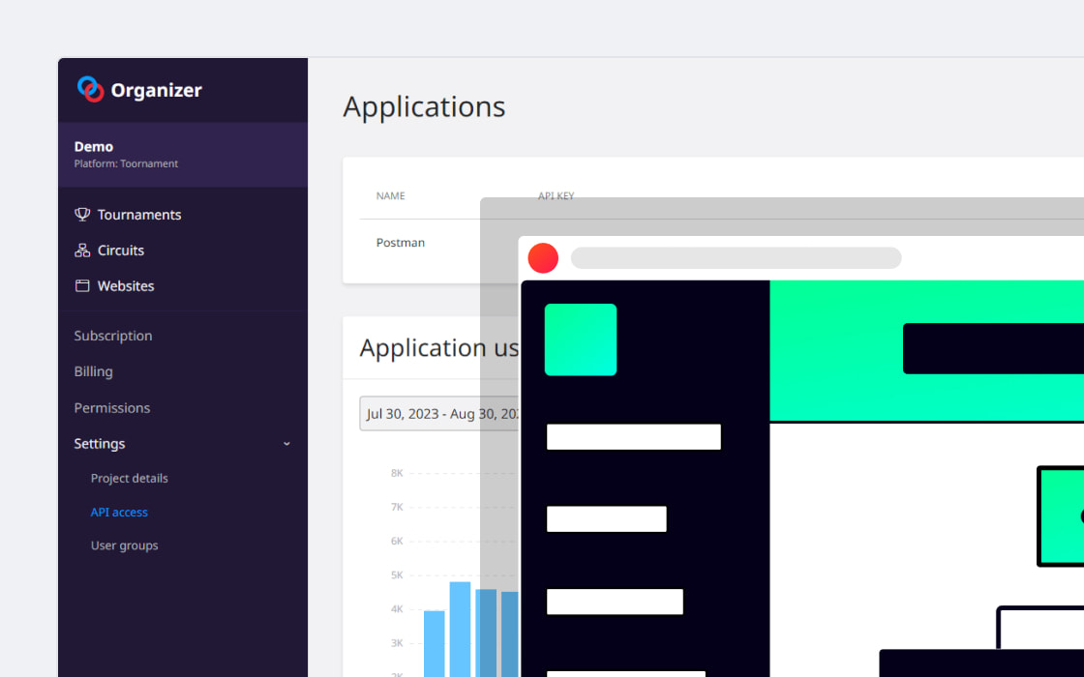Go to the Billing section
The image size is (1084, 677).
pos(94,371)
